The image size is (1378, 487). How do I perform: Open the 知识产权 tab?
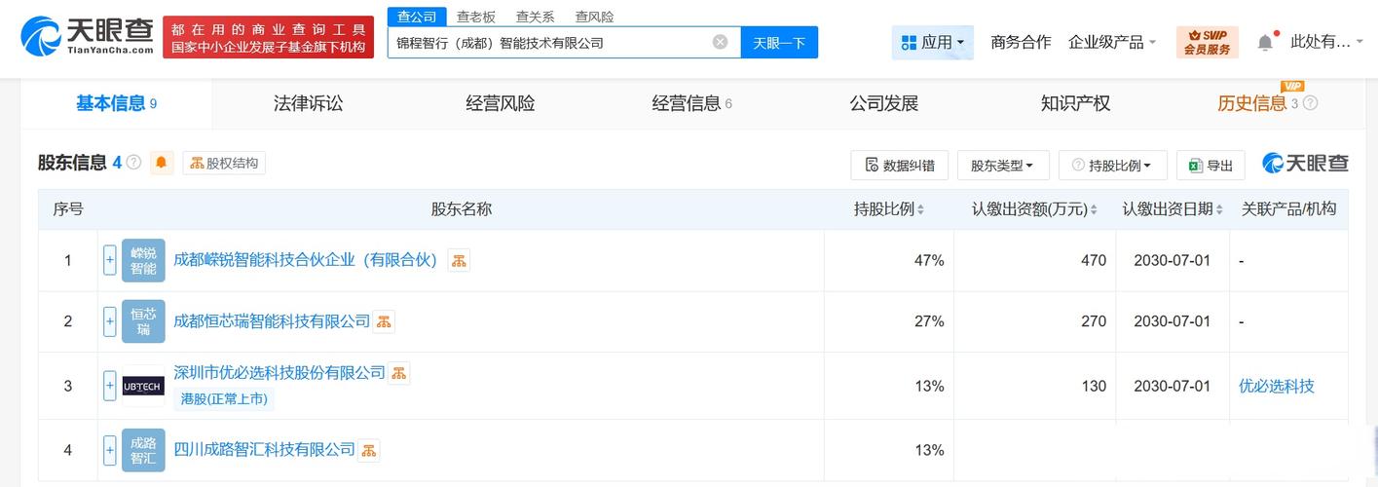(x=1075, y=103)
